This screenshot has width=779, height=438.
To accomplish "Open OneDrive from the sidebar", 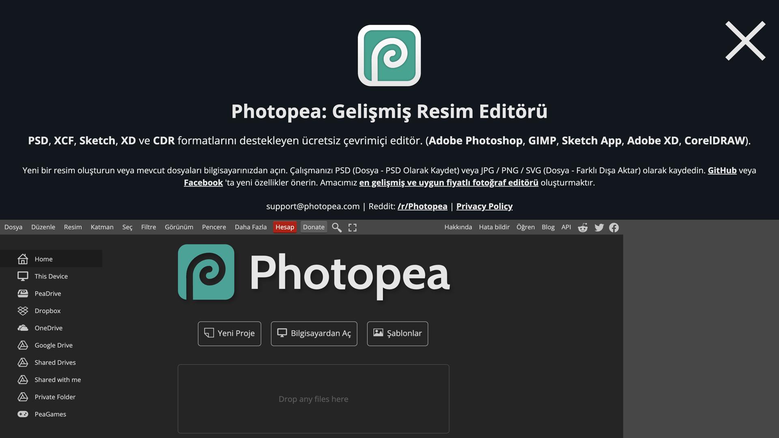I will [x=48, y=328].
